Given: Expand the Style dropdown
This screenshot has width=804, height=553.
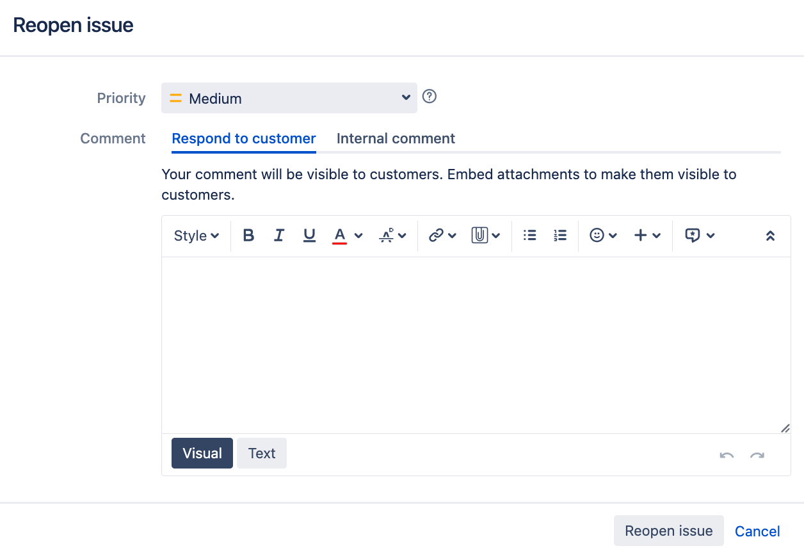Looking at the screenshot, I should coord(196,236).
